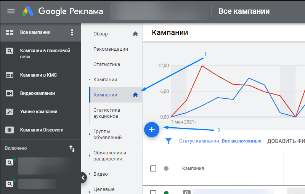Click the gray status circle column header
The height and width of the screenshot is (194, 305).
click(x=166, y=168)
